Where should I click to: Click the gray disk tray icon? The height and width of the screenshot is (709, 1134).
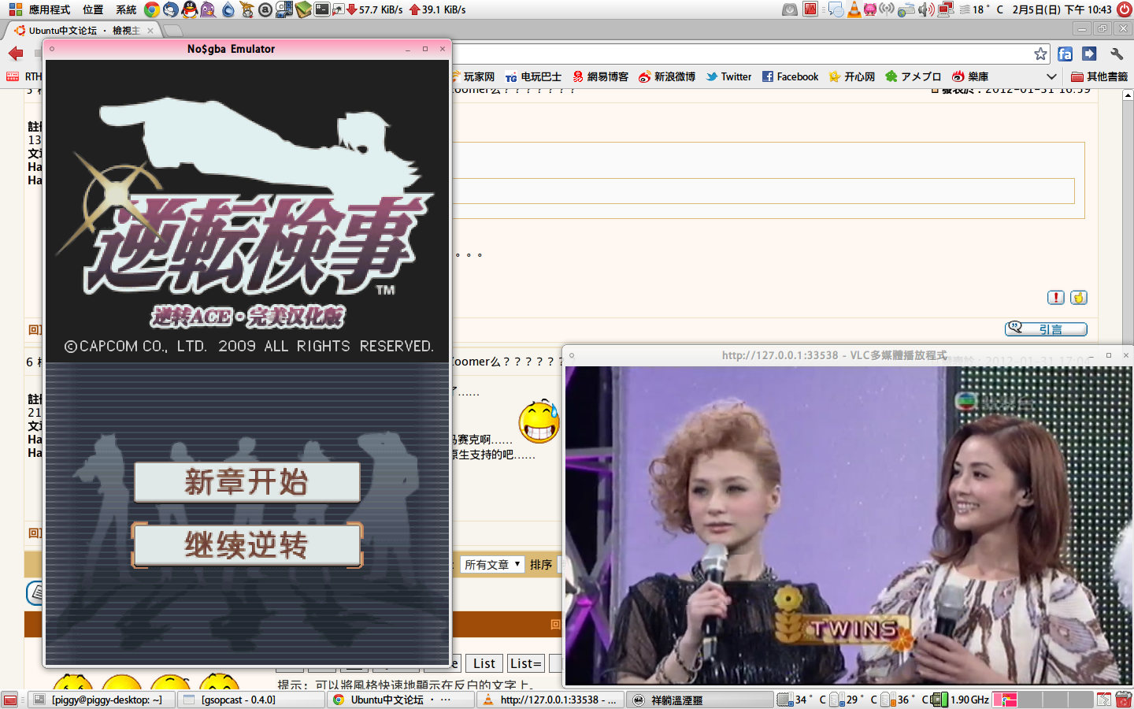tap(790, 9)
